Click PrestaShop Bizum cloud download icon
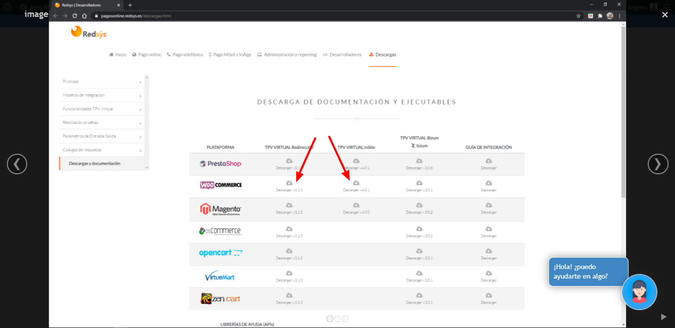 [x=419, y=161]
